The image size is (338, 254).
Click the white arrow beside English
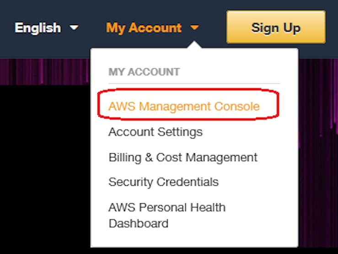(74, 27)
